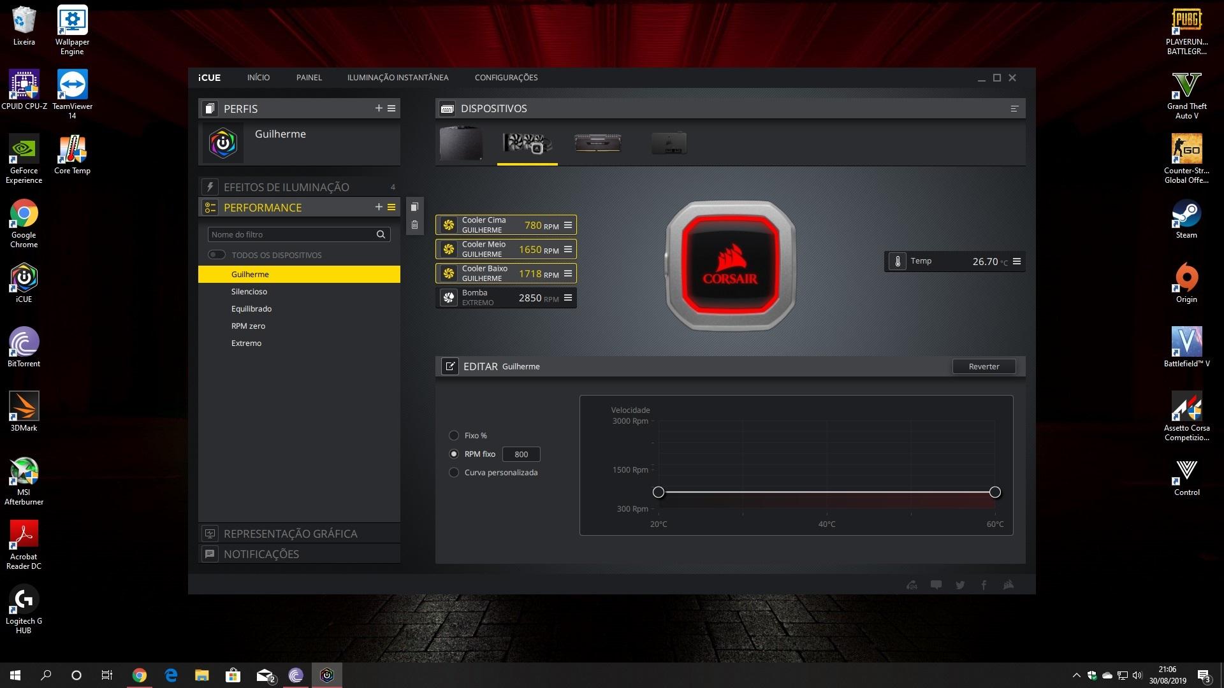The width and height of the screenshot is (1224, 688).
Task: Click the Editar pencil icon
Action: pyautogui.click(x=450, y=366)
